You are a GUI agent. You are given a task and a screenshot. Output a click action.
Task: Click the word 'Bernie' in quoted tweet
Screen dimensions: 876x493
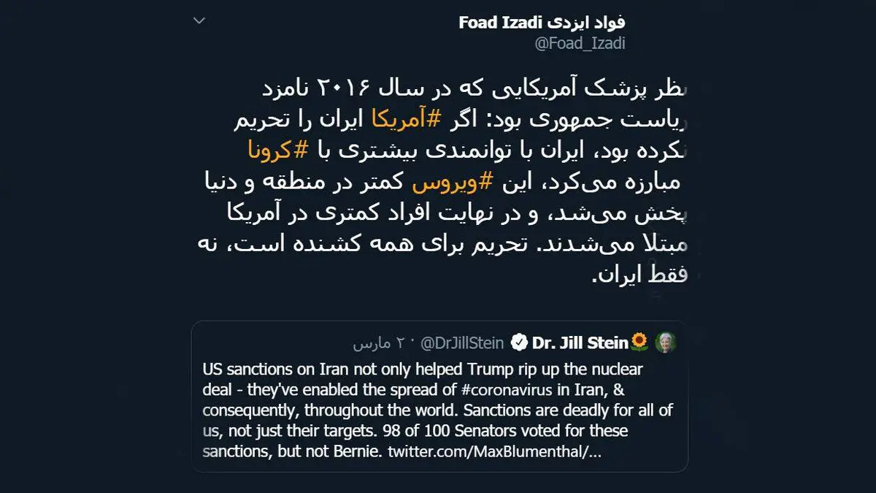coord(360,451)
